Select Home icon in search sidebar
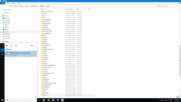Viewport: 181px width, 102px height. [2, 50]
